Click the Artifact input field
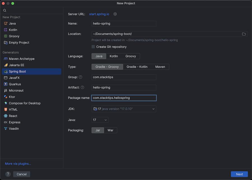 (x=124, y=87)
